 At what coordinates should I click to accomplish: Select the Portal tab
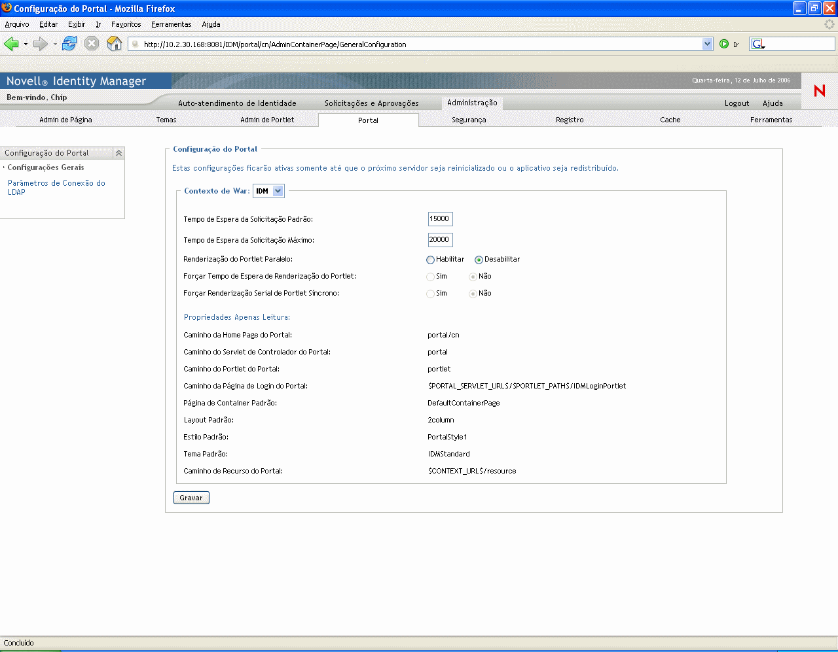click(369, 120)
